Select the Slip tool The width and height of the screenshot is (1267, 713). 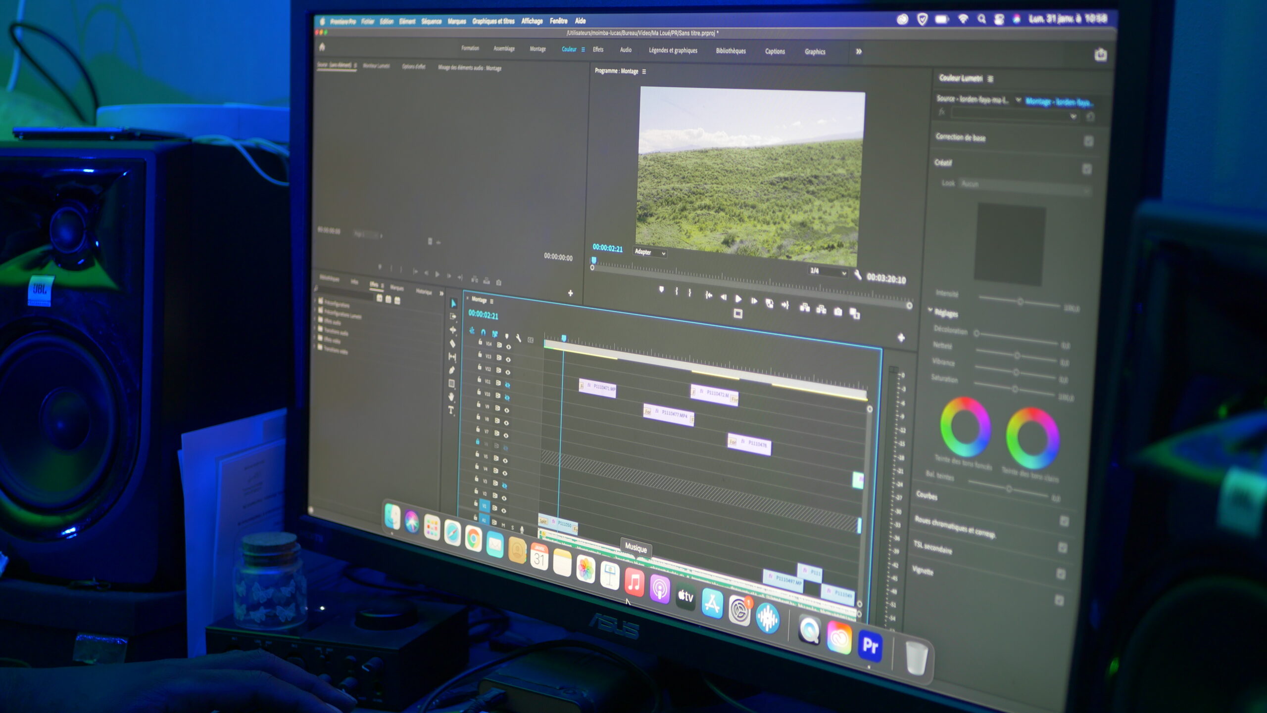click(452, 356)
